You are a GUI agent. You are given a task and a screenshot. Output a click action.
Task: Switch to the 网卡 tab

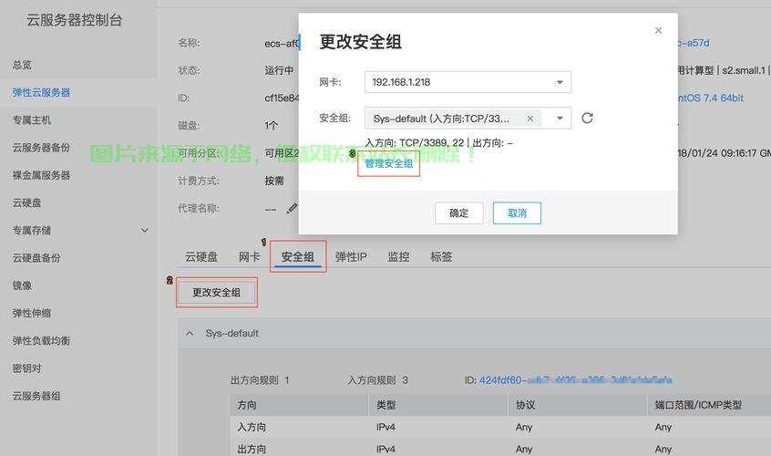click(x=249, y=257)
